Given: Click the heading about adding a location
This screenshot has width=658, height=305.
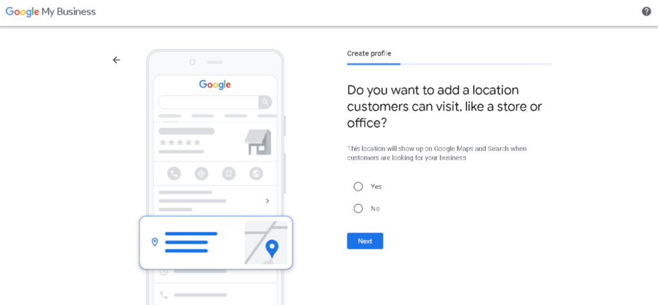Looking at the screenshot, I should tap(445, 107).
